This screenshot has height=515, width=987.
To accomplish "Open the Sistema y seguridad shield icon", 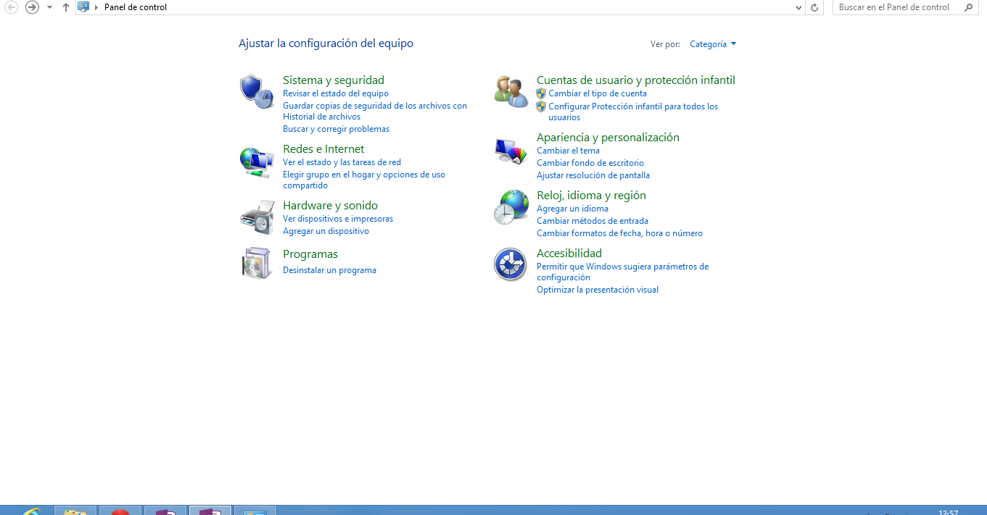I will point(256,91).
